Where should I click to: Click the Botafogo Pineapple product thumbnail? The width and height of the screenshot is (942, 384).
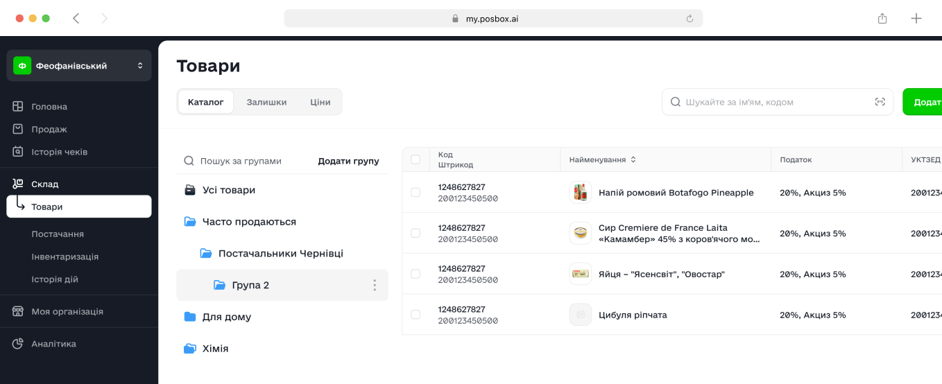coord(581,192)
